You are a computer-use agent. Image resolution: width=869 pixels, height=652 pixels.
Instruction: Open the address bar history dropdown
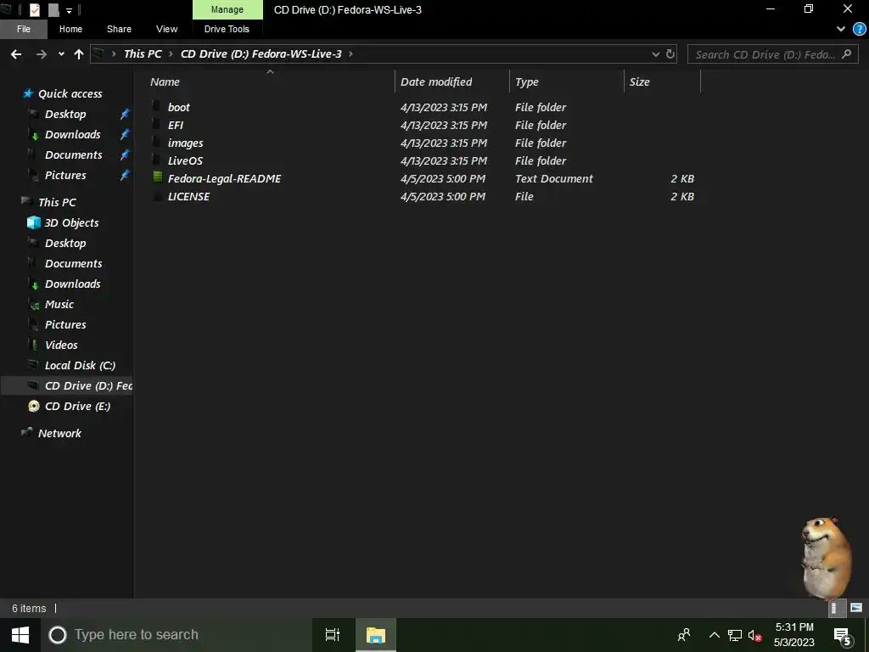tap(656, 54)
